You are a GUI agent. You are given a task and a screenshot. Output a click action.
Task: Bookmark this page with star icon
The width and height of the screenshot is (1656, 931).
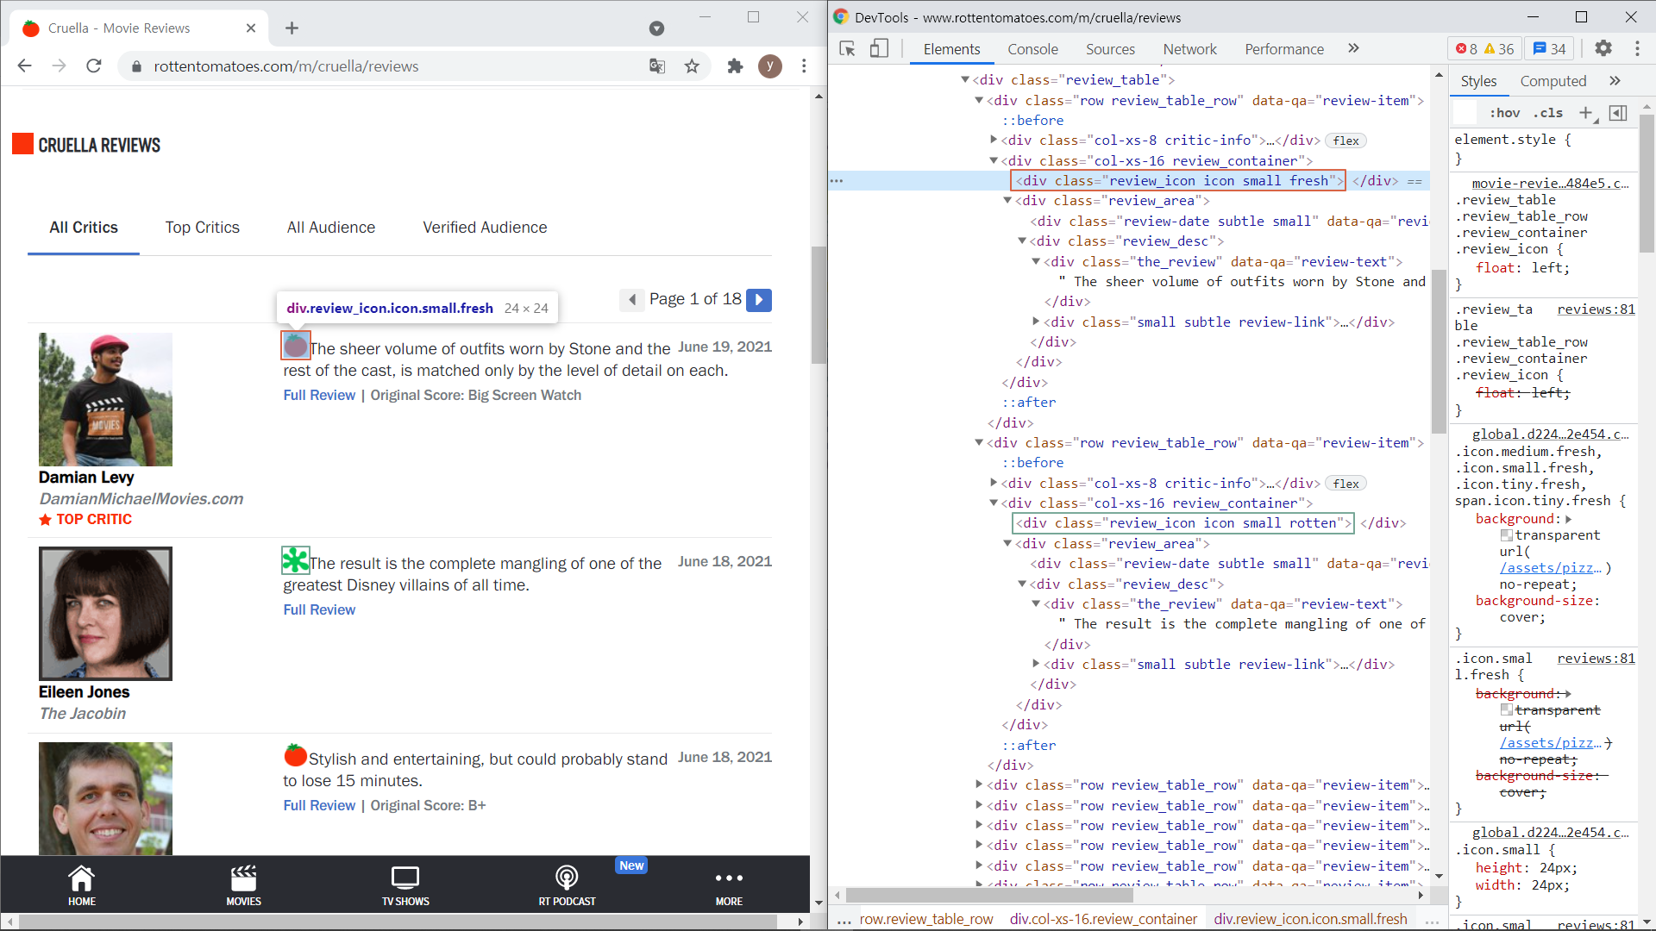click(692, 66)
